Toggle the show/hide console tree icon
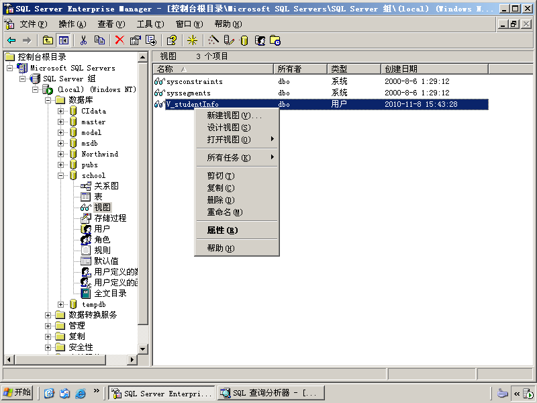Viewport: 537px width, 403px height. coord(63,40)
